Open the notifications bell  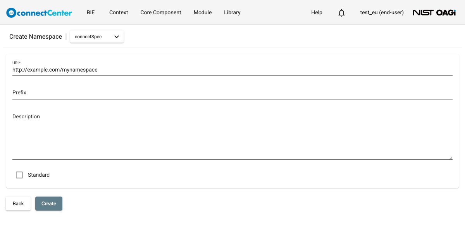click(x=341, y=13)
